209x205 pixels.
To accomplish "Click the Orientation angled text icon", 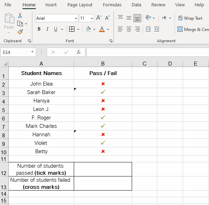I will 148,18.
